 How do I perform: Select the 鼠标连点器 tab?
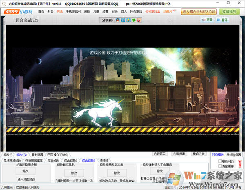click(234, 154)
